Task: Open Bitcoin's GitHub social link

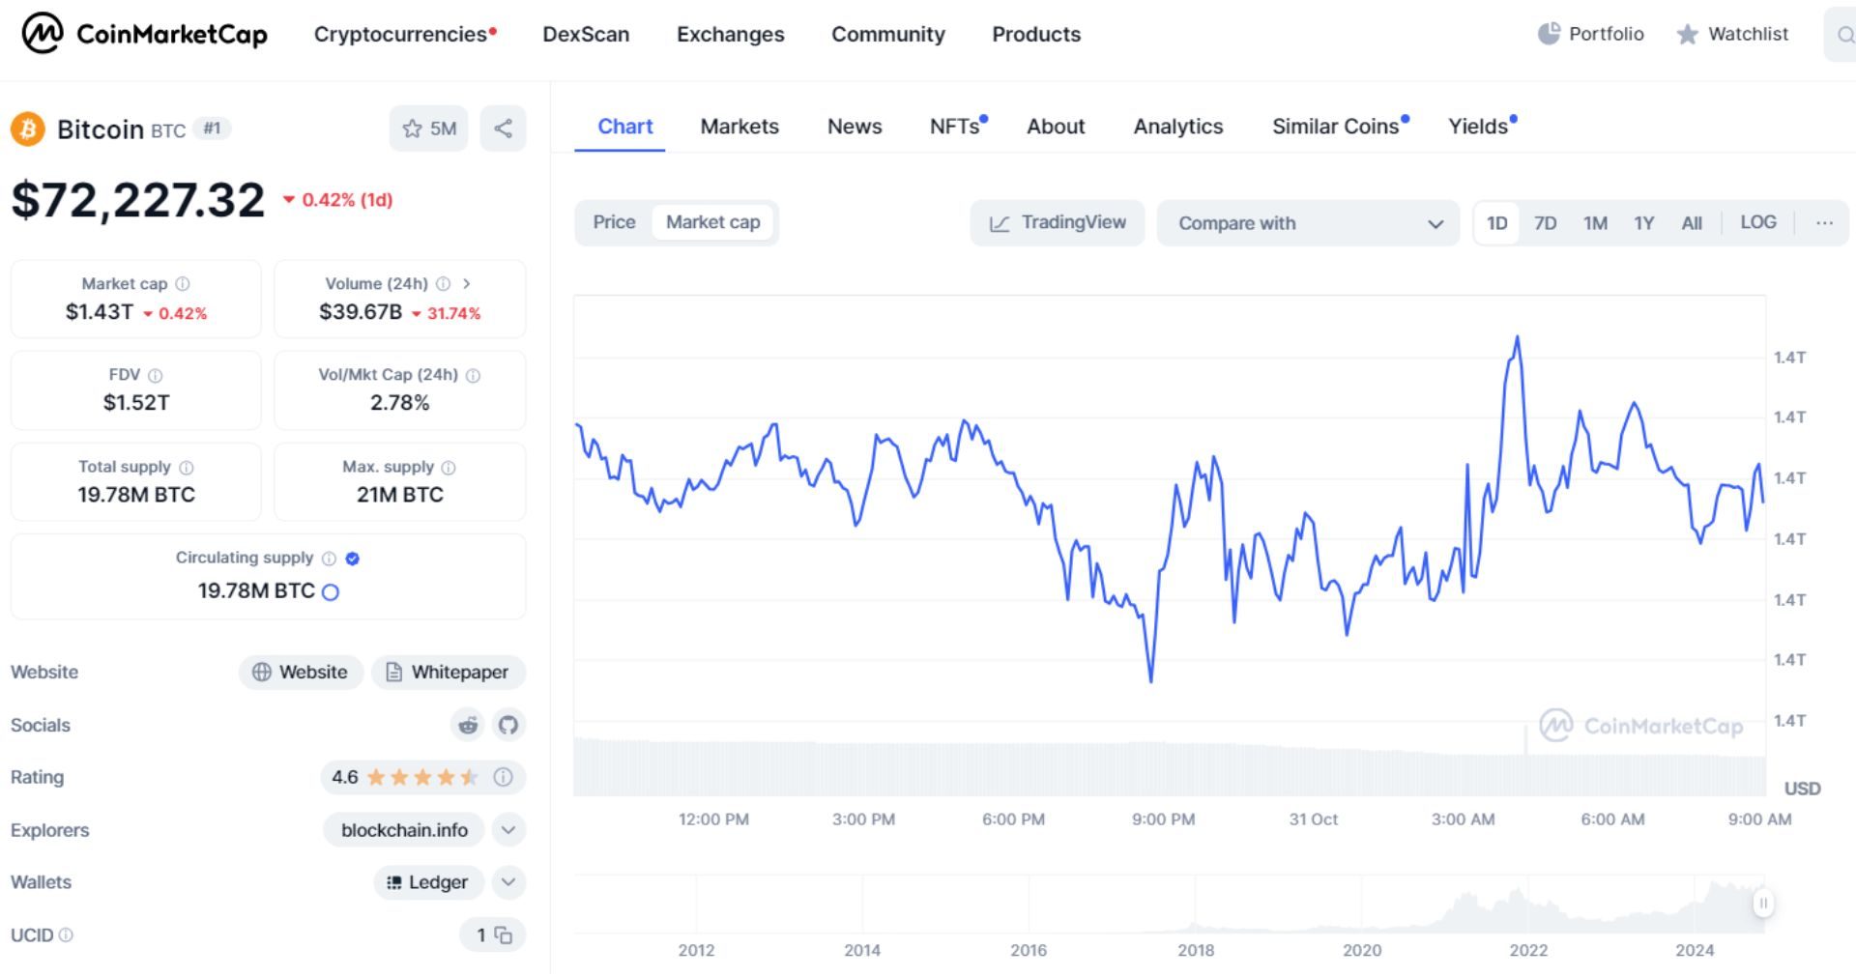Action: coord(508,725)
